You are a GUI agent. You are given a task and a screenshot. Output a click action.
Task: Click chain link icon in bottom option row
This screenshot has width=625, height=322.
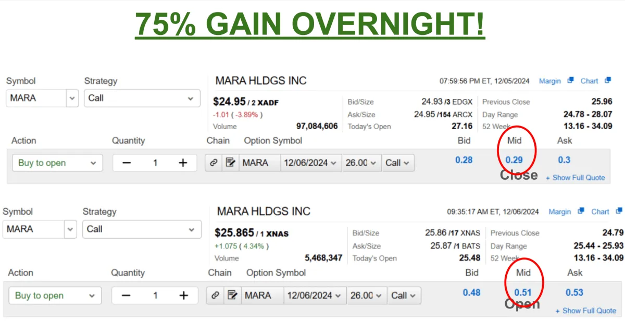[x=215, y=295]
